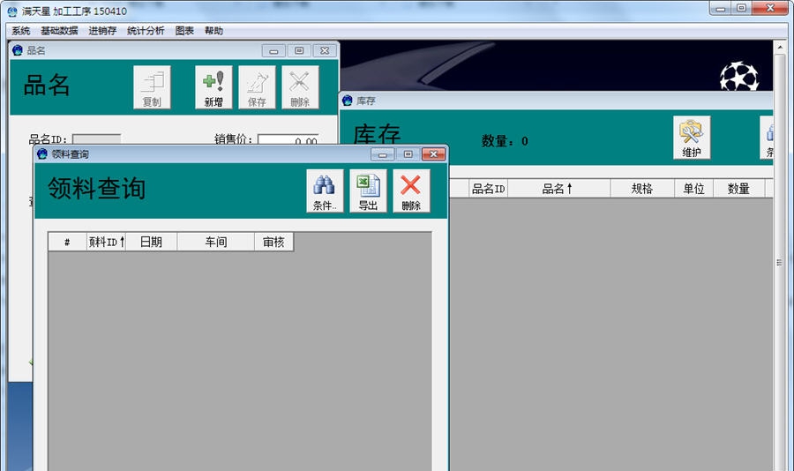
Task: Click 领料查询 window title bar icon
Action: (42, 154)
